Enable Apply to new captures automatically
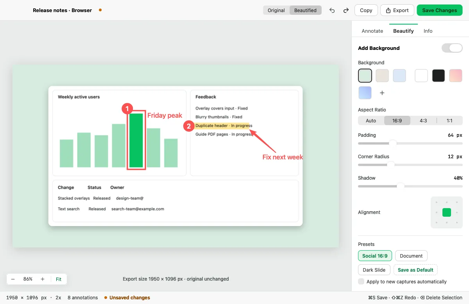This screenshot has height=304, width=469. (361, 281)
